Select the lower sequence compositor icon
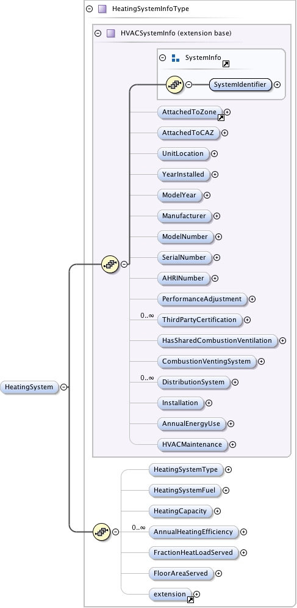 point(101,532)
